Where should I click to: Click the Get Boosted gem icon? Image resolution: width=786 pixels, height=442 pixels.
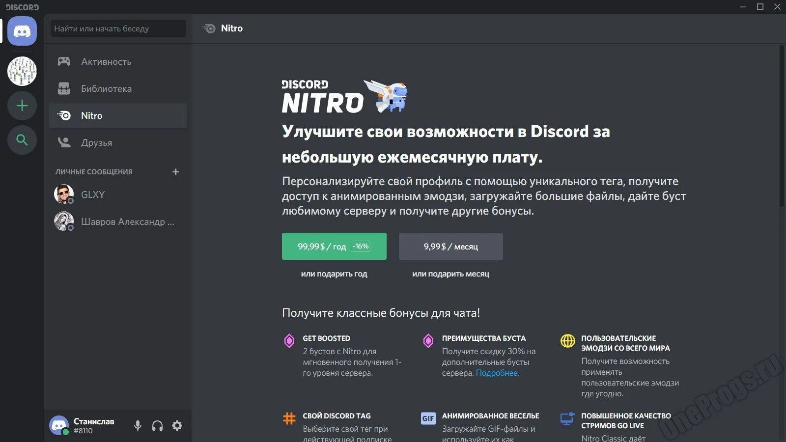[289, 340]
